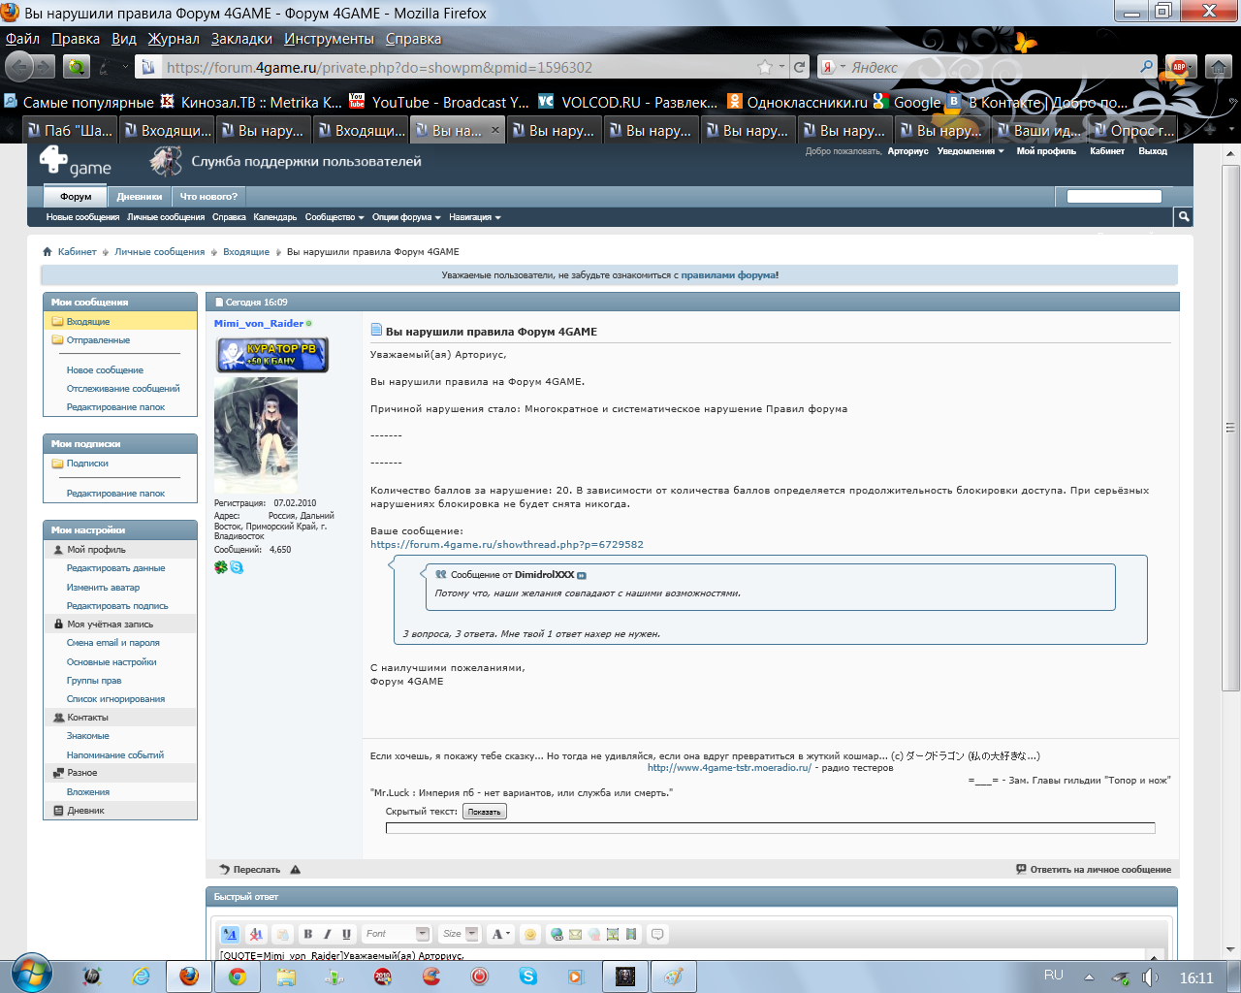Click the Показать hidden text button
Viewport: 1241px width, 993px height.
485,812
